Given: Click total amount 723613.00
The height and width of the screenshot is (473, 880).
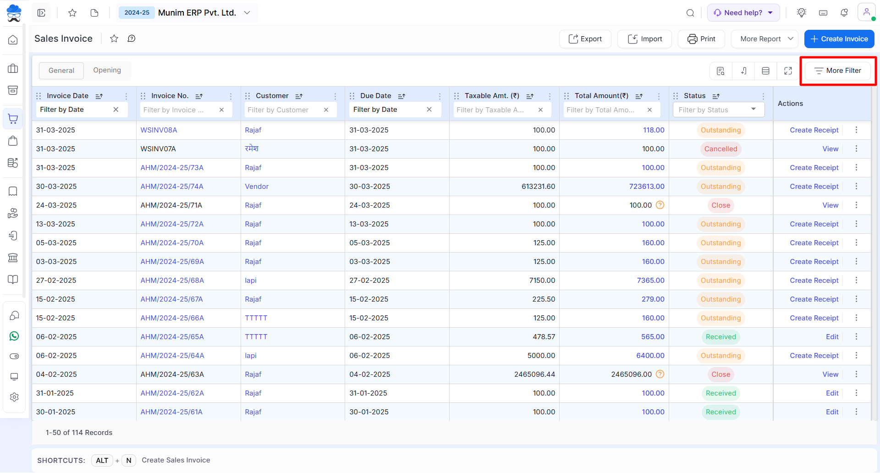Looking at the screenshot, I should (647, 187).
